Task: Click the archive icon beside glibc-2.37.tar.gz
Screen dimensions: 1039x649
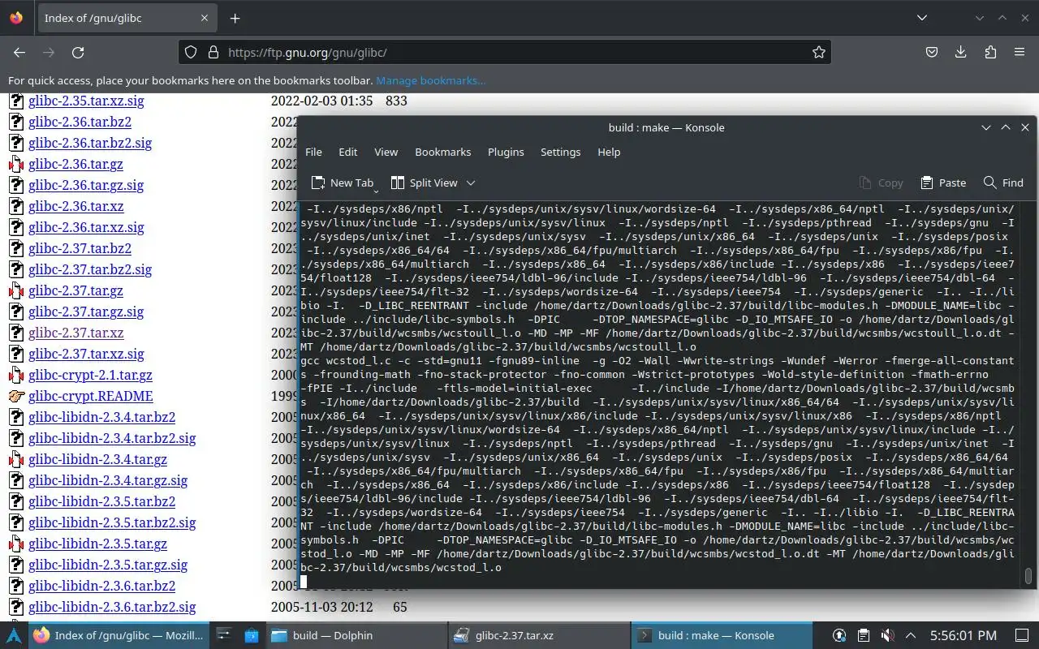Action: tap(16, 290)
